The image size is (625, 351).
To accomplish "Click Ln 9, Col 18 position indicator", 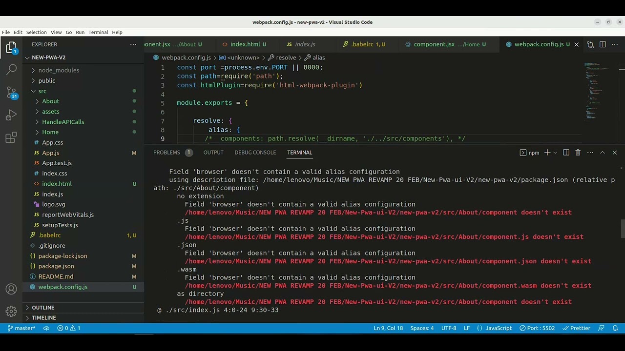I will point(388,328).
